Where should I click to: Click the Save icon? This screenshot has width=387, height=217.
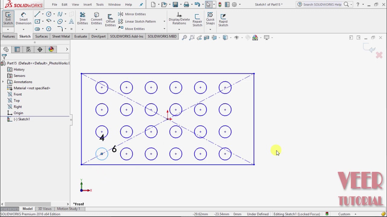pyautogui.click(x=175, y=5)
